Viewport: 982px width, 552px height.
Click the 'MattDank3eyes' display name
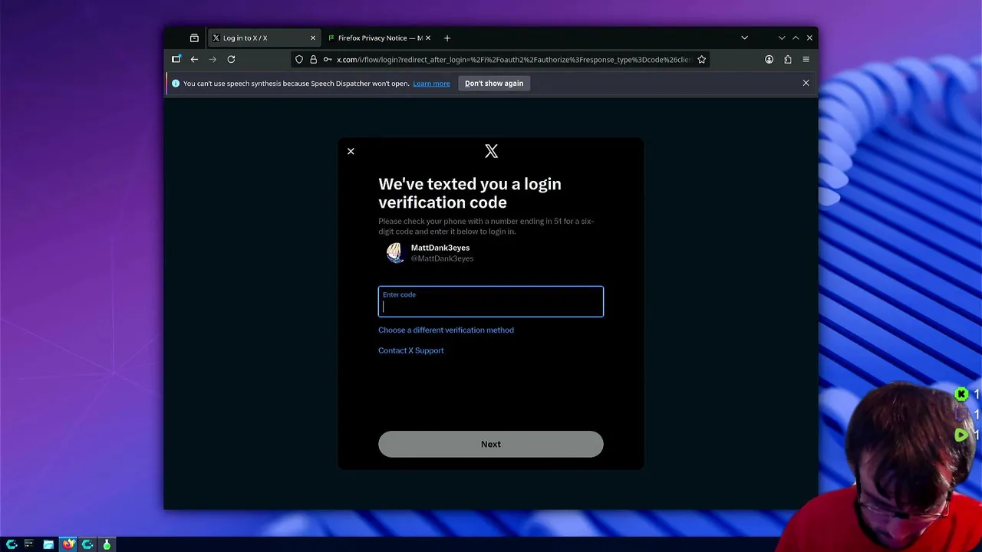coord(440,248)
